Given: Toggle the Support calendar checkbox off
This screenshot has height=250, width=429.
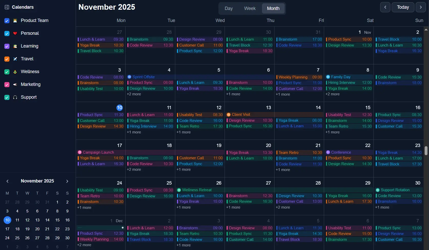Looking at the screenshot, I should (7, 97).
